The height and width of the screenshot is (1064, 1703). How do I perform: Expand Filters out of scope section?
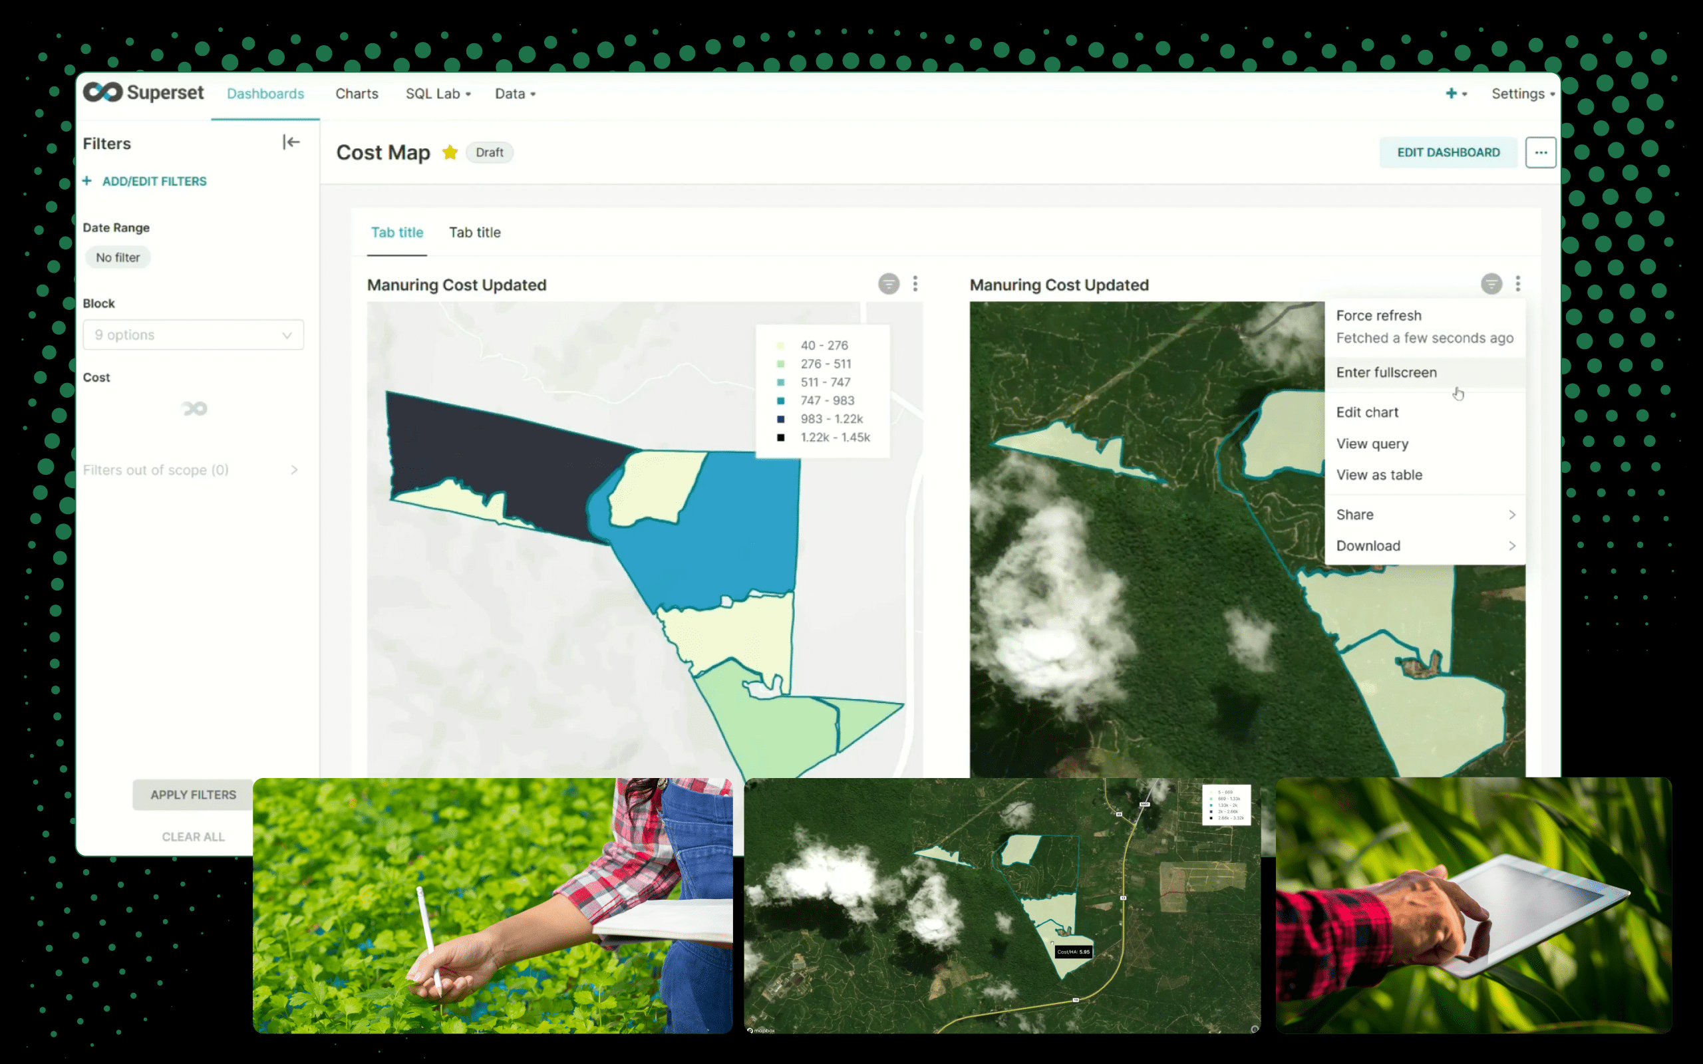click(x=191, y=470)
